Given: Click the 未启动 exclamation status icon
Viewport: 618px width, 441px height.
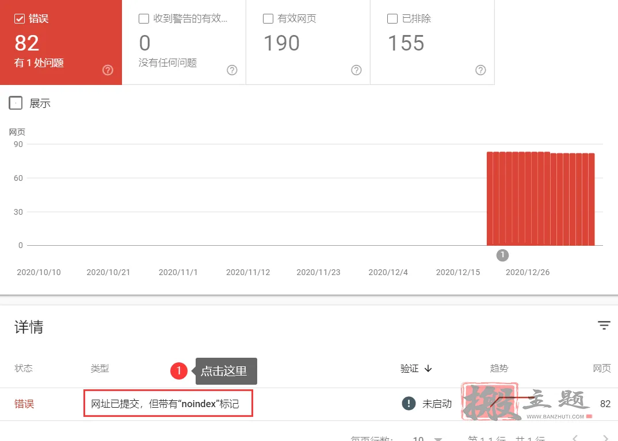Looking at the screenshot, I should pyautogui.click(x=409, y=403).
